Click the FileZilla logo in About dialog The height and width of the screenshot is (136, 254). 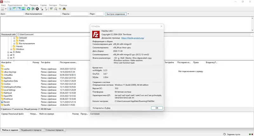point(96,34)
